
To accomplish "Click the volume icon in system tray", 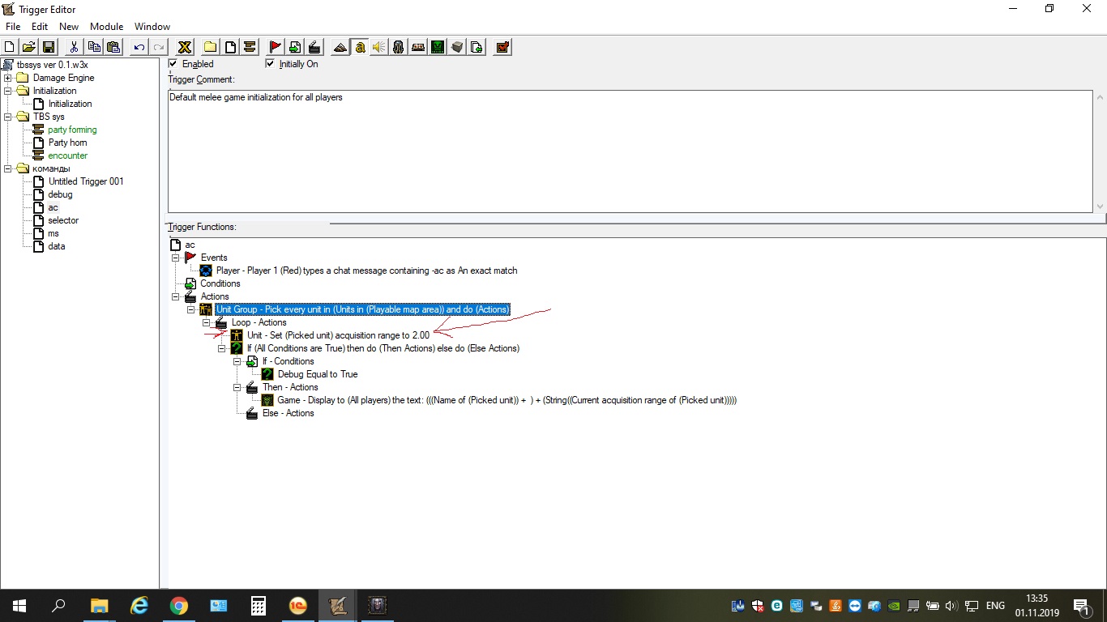I will tap(951, 606).
